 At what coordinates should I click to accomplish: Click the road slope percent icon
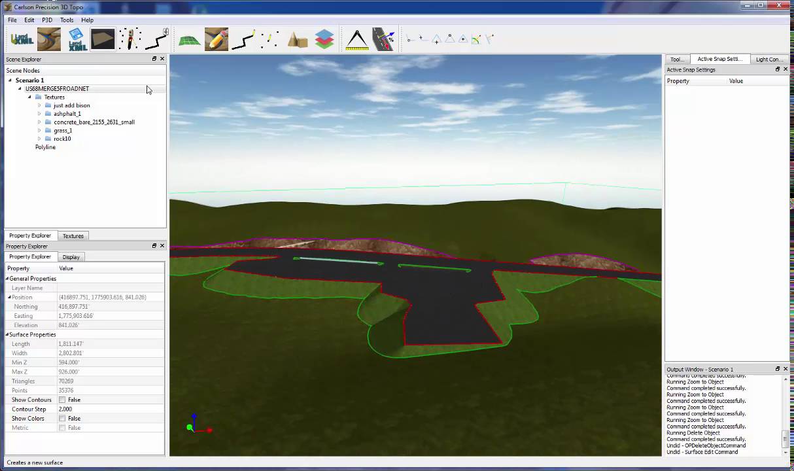coord(384,39)
